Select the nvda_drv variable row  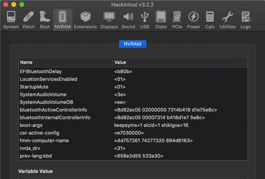[133, 148]
